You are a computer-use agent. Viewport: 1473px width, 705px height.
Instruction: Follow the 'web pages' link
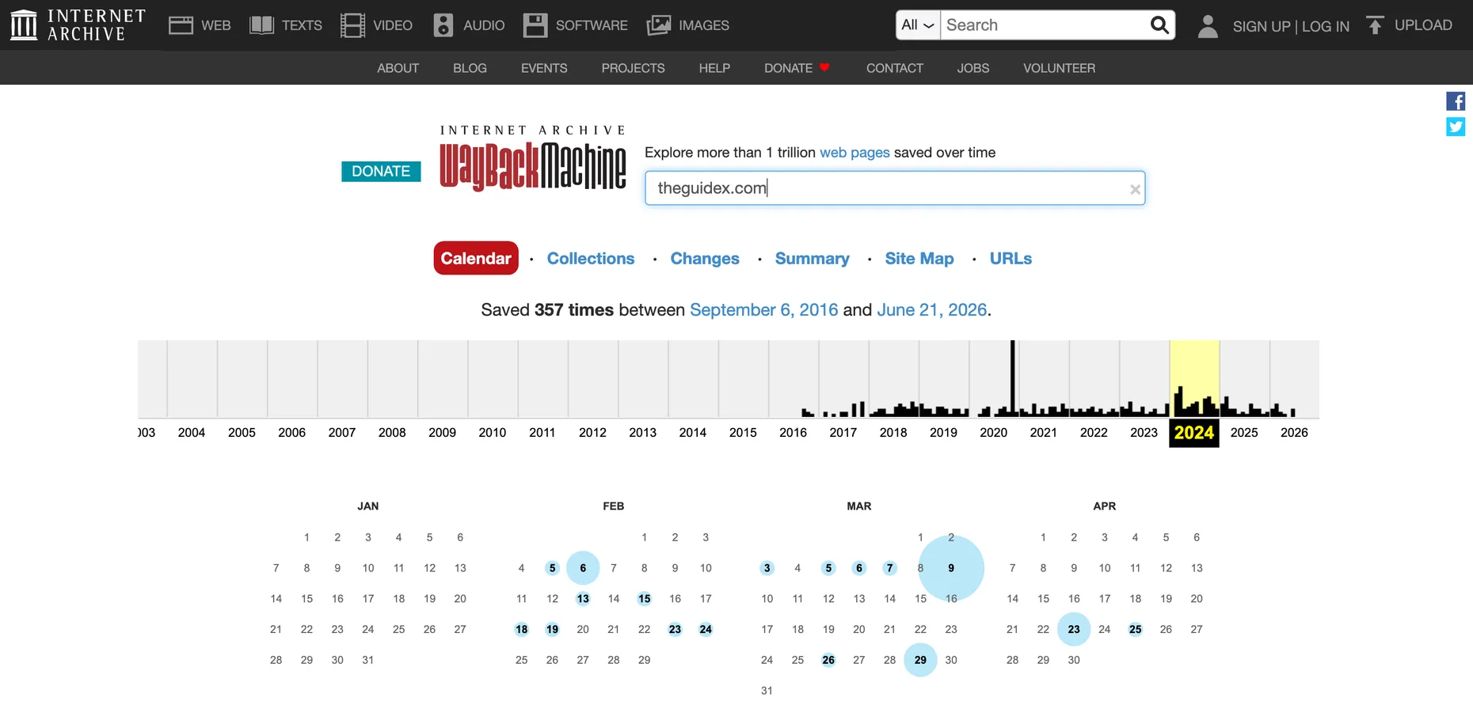[854, 153]
